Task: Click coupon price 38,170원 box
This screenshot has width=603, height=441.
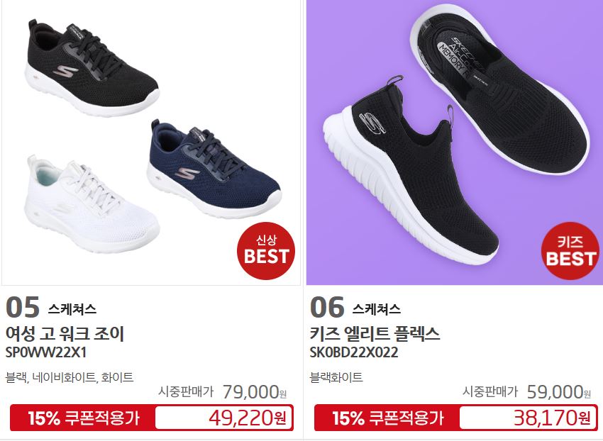Action: coord(528,418)
